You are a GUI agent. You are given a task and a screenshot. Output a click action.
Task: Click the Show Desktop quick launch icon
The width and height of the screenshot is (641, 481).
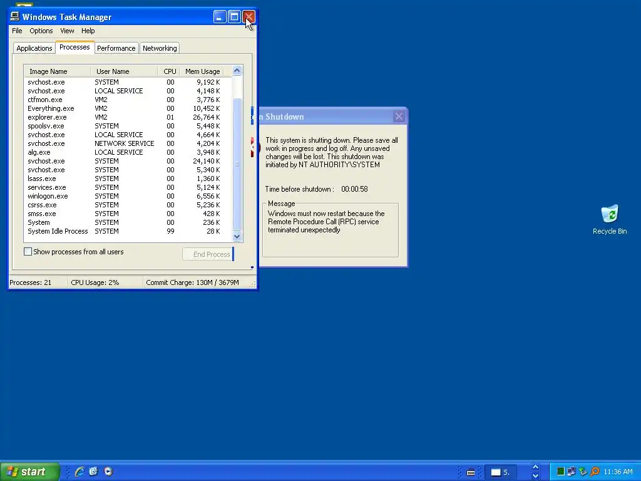tap(94, 472)
